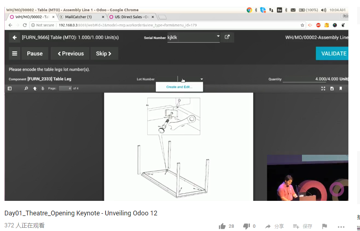This screenshot has width=360, height=231.
Task: Click the presenter video thumbnail
Action: click(x=308, y=178)
